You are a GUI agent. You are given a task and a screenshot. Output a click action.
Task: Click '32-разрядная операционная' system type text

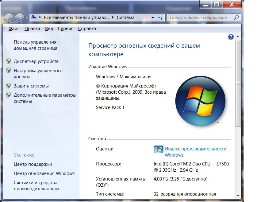[x=185, y=194]
